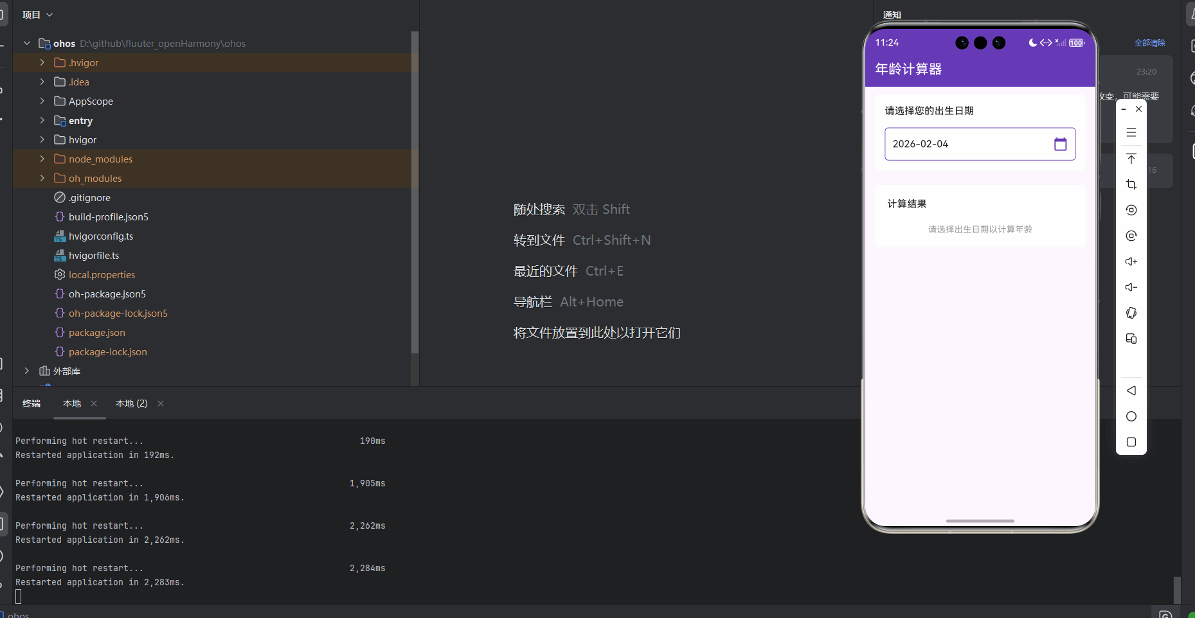Click the phone battery indicator
Image resolution: width=1195 pixels, height=618 pixels.
1077,43
